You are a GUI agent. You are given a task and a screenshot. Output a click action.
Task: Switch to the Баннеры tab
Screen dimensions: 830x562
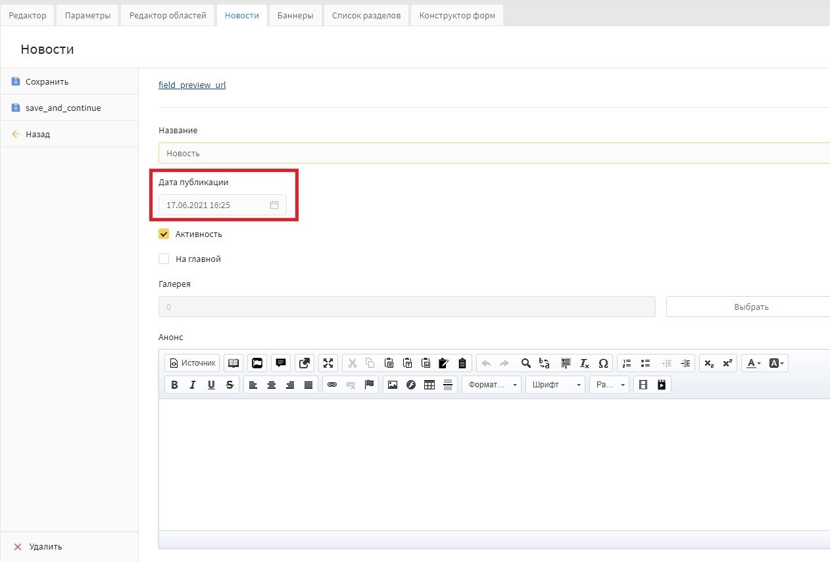(295, 16)
